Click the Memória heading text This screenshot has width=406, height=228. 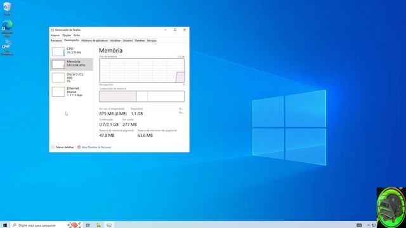point(111,51)
